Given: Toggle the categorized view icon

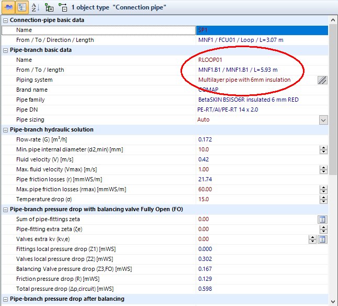Looking at the screenshot, I should (x=22, y=8).
